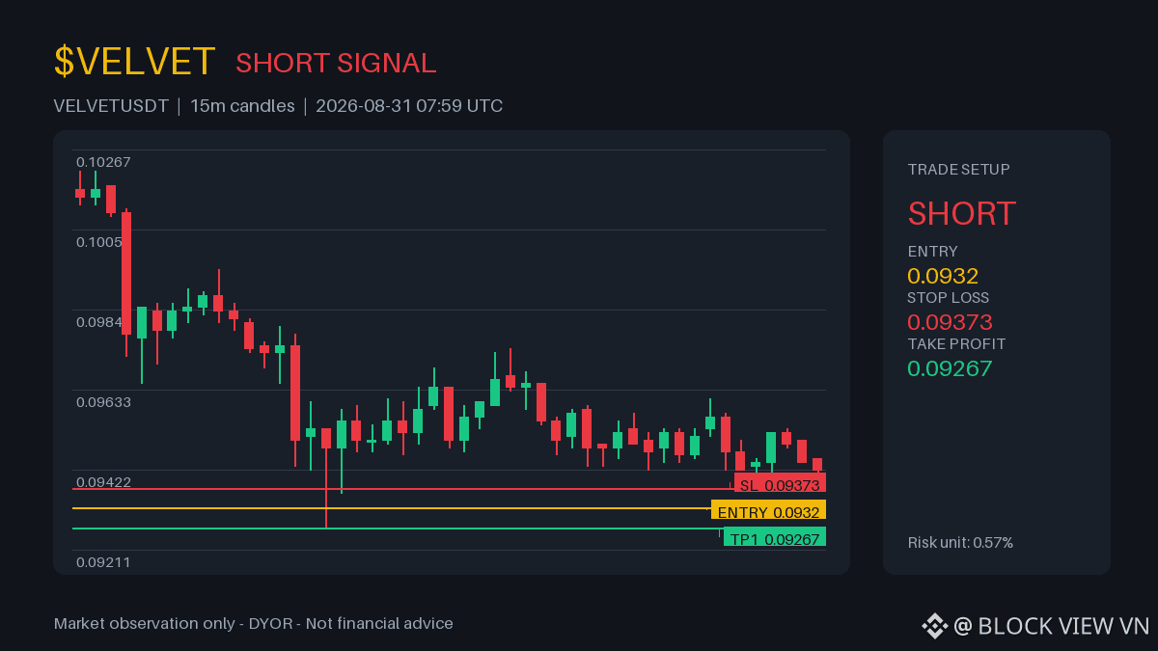The height and width of the screenshot is (651, 1158).
Task: Click the @ BLOCK VIEW VN watermark text
Action: (1052, 626)
